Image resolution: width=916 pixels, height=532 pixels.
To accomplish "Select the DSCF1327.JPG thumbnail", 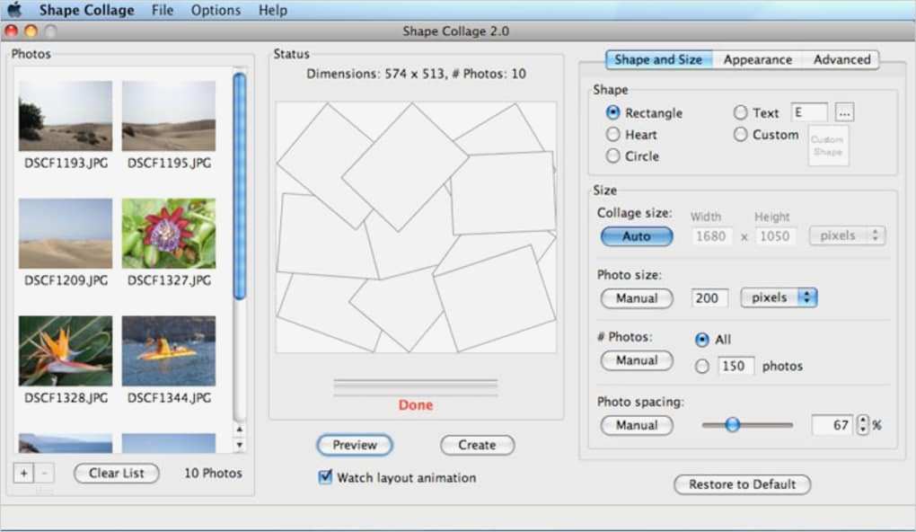I will click(168, 230).
